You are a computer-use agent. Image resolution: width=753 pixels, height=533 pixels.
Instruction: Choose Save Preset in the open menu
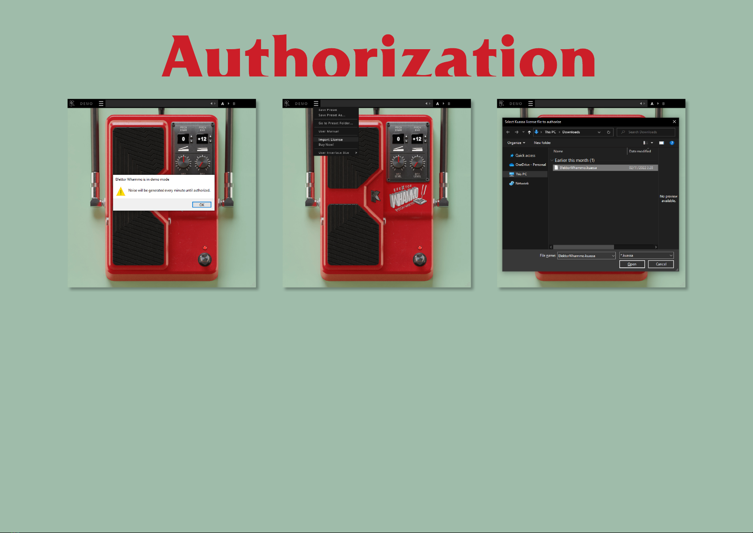coord(328,110)
